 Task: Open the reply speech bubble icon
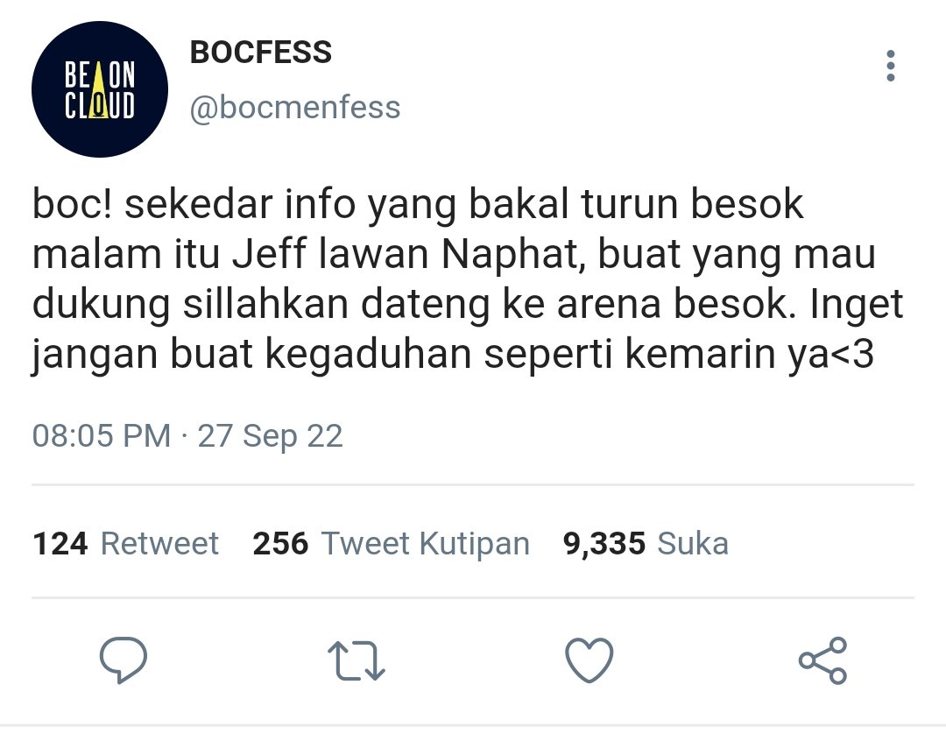pyautogui.click(x=124, y=660)
